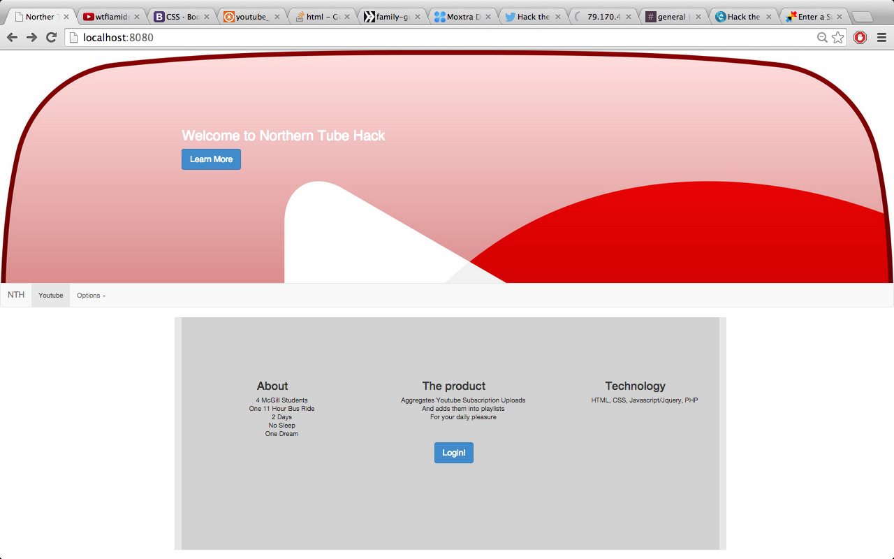Click the The product heading

point(454,386)
